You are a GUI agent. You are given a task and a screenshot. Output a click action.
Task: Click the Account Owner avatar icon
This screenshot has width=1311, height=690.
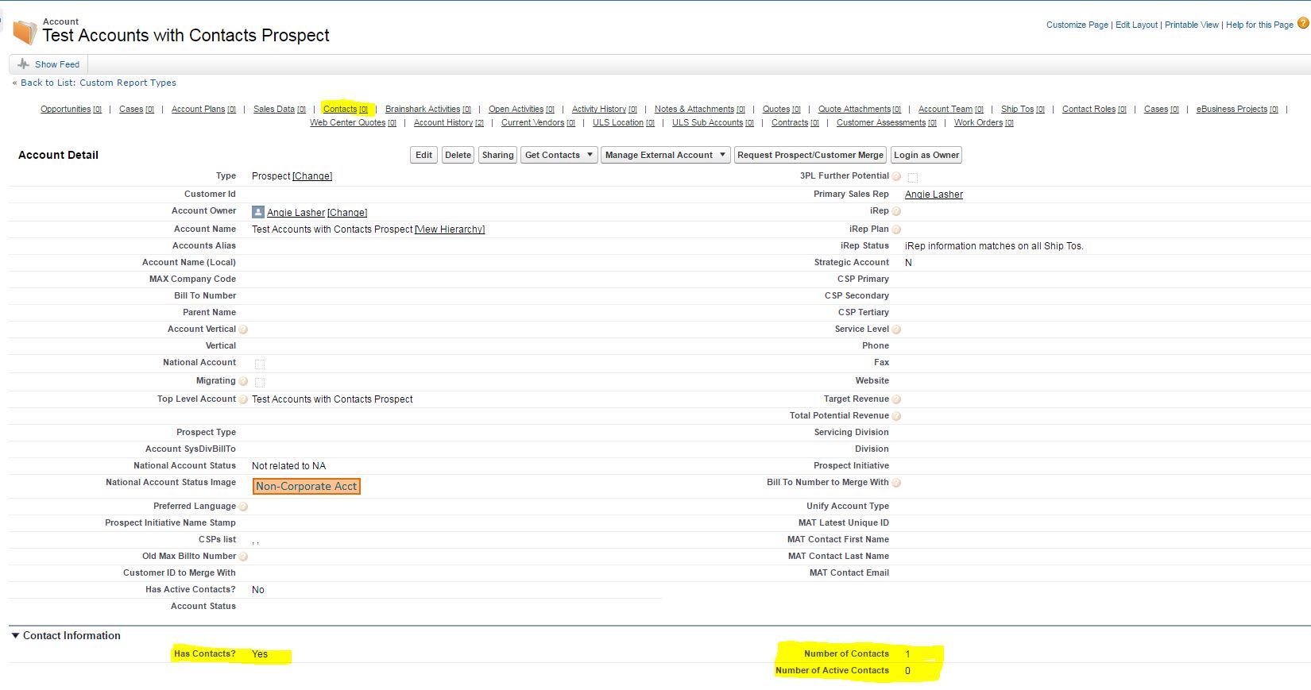tap(257, 212)
